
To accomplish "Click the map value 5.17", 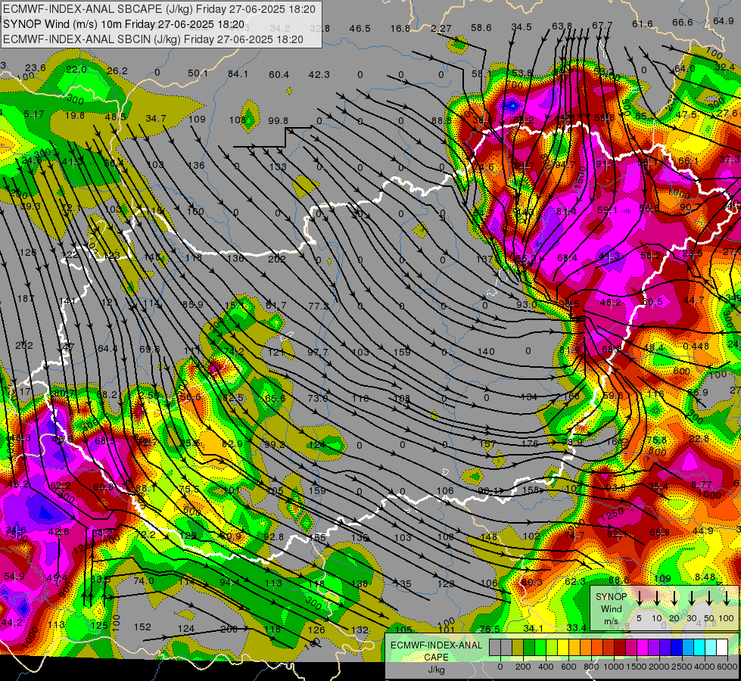I will point(33,114).
